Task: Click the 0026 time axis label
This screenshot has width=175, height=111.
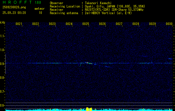Action: tap(102, 24)
